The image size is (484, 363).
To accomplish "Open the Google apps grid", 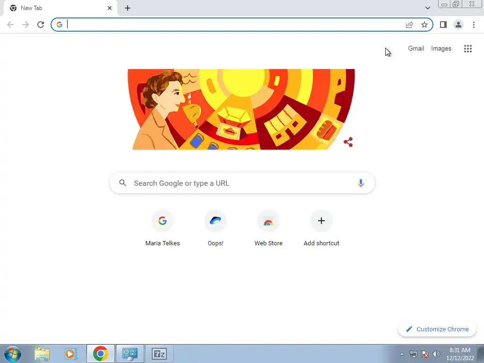I will [x=468, y=49].
